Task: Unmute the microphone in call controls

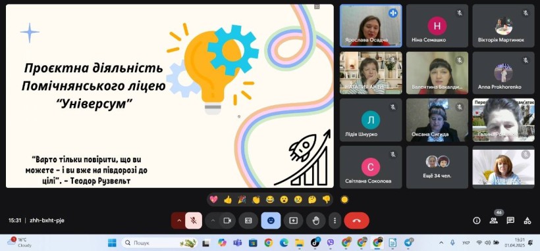Action: point(194,221)
